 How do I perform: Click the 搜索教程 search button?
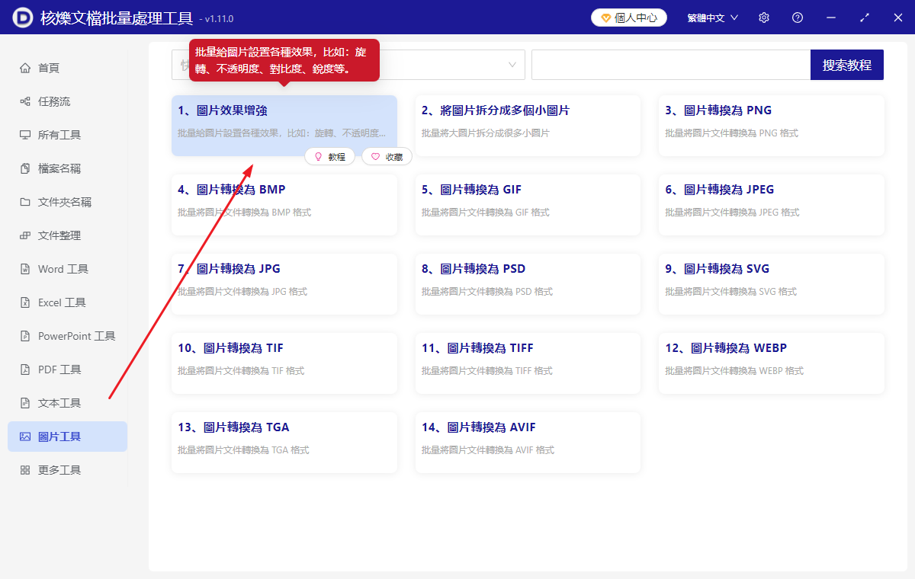pos(846,65)
